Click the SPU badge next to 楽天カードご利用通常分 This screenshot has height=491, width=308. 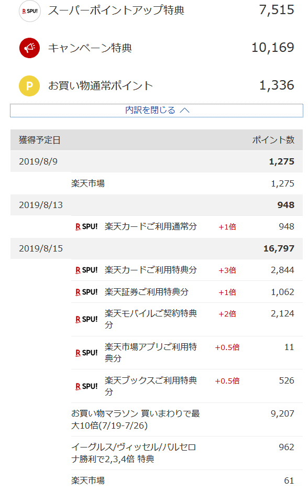(x=86, y=226)
